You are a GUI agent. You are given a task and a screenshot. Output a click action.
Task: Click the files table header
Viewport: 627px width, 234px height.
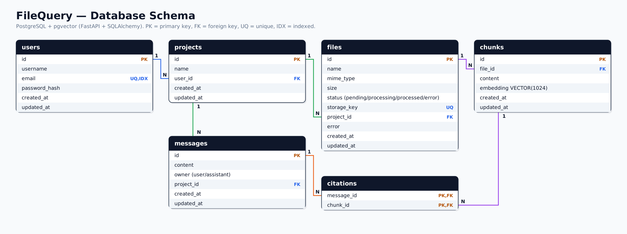(390, 47)
